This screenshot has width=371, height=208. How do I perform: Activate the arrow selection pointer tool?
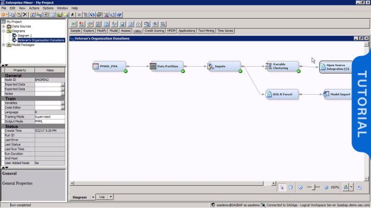pyautogui.click(x=282, y=187)
